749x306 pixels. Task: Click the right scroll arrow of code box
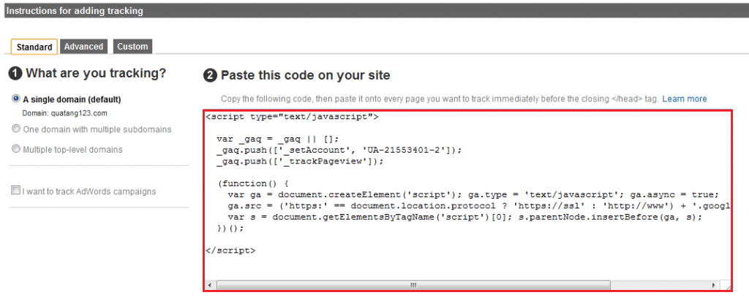[713, 285]
